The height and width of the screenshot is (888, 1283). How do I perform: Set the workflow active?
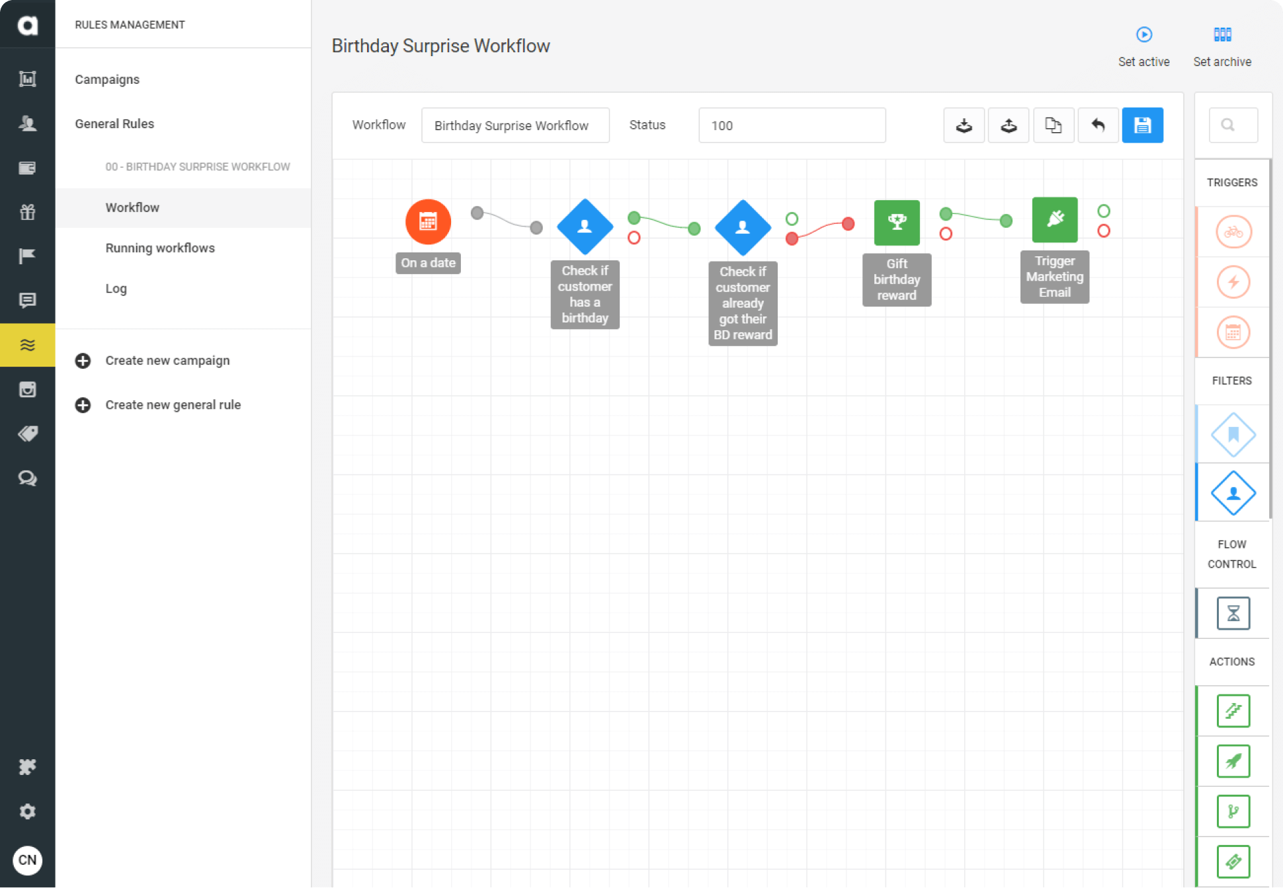(x=1143, y=45)
